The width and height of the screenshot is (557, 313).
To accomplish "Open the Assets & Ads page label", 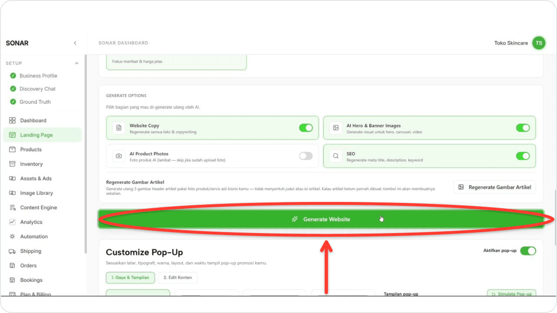I will pyautogui.click(x=36, y=179).
